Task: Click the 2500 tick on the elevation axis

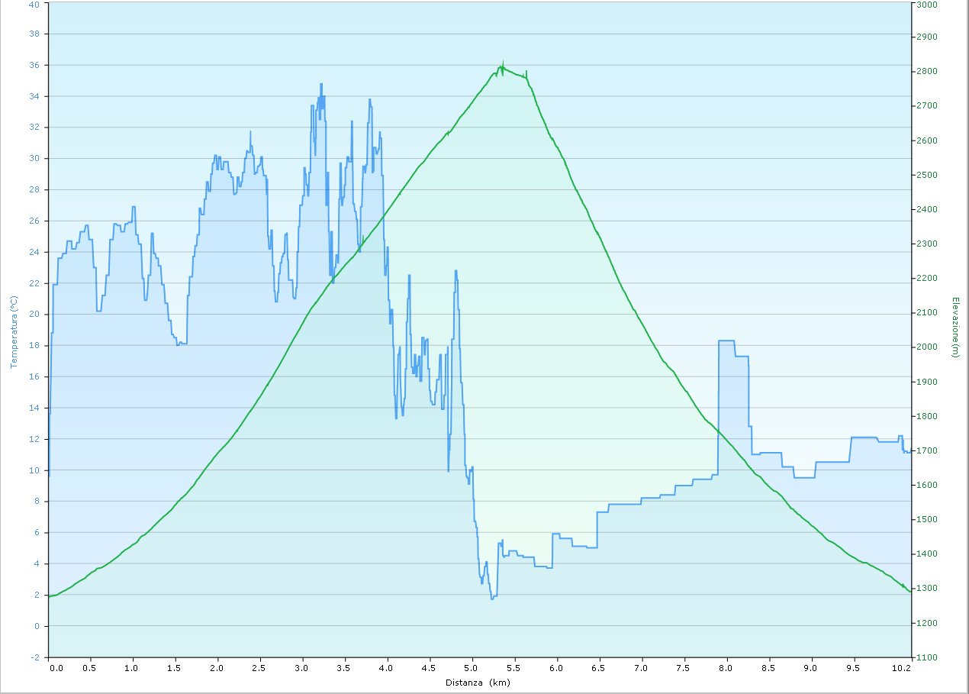Action: click(927, 175)
